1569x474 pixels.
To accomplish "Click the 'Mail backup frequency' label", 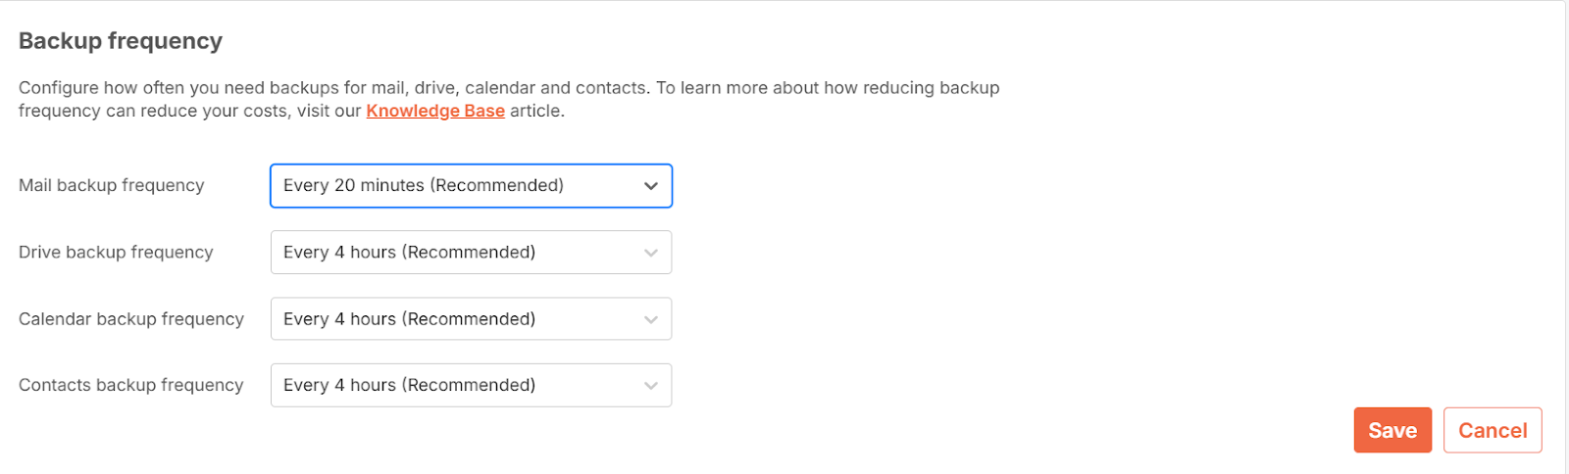I will (112, 185).
